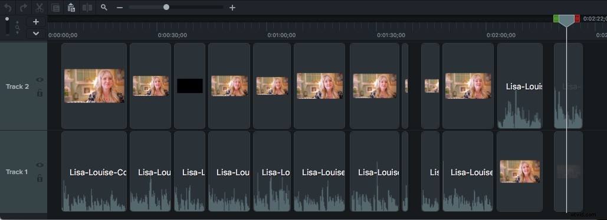607x220 pixels.
Task: Paste media from clipboard icon
Action: pos(71,7)
